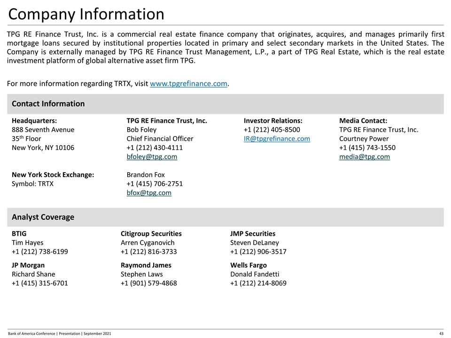Click Courtney Power's phone number
The height and width of the screenshot is (338, 451).
[x=367, y=148]
